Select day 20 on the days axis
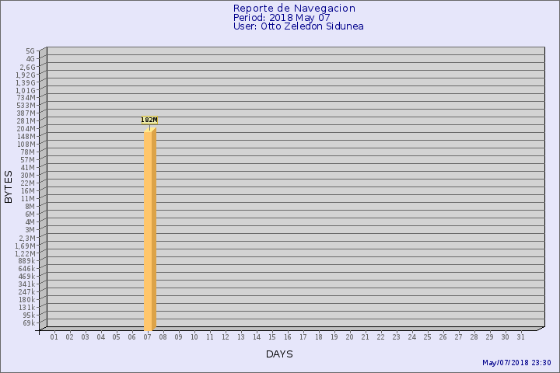Image resolution: width=560 pixels, height=373 pixels. click(350, 337)
